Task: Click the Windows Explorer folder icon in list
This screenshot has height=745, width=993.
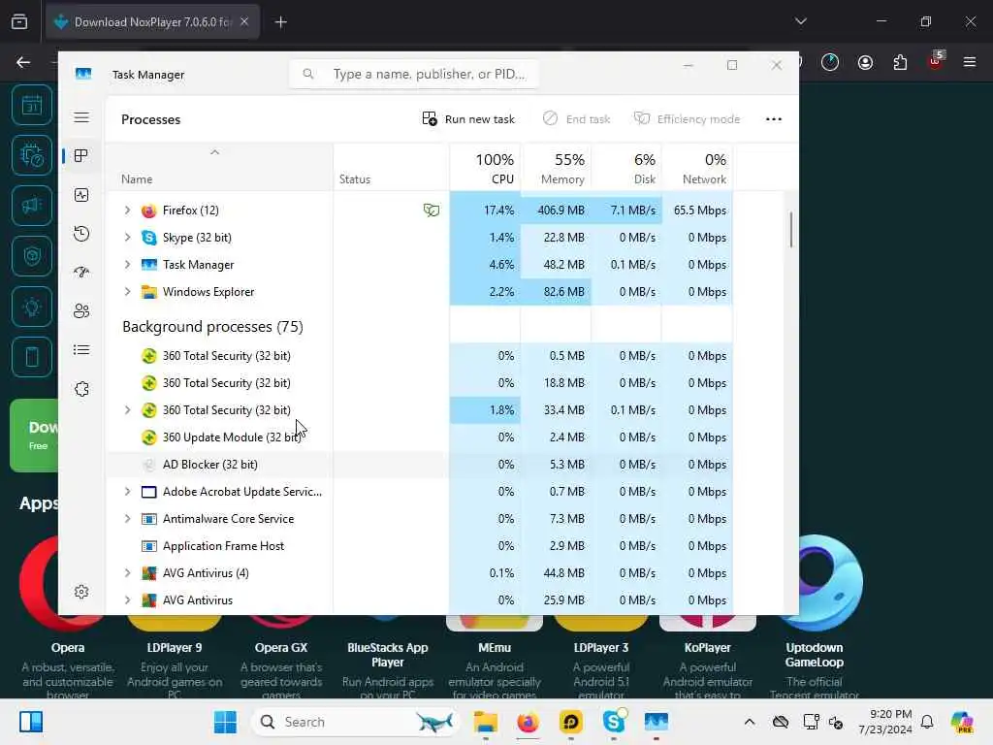Action: point(148,292)
